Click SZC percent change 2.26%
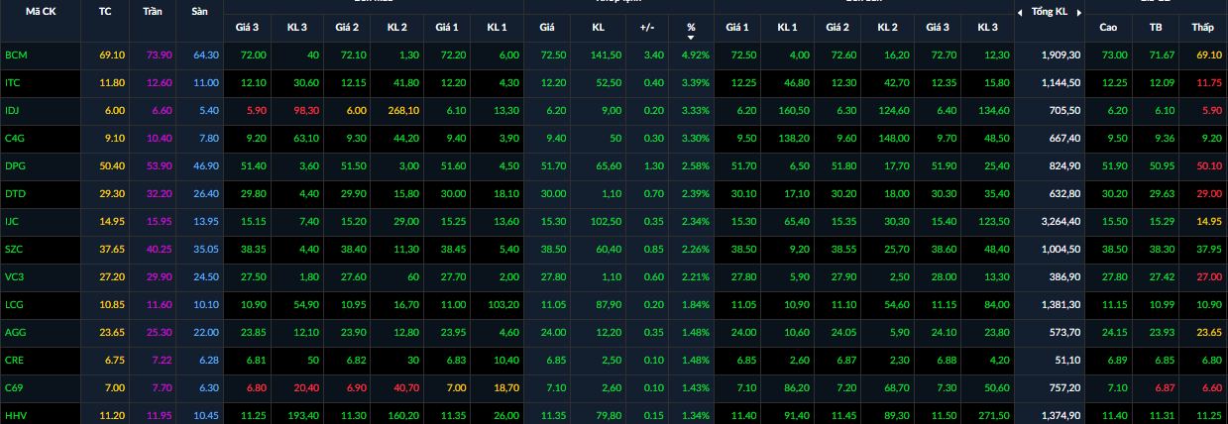This screenshot has height=424, width=1228. point(696,249)
